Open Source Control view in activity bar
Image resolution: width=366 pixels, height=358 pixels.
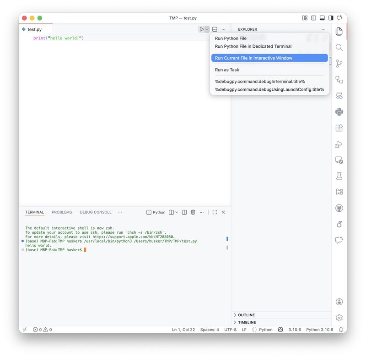[339, 64]
